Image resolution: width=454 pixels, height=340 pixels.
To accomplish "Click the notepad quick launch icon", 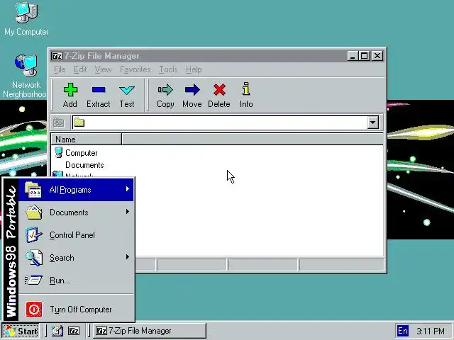I will click(57, 331).
